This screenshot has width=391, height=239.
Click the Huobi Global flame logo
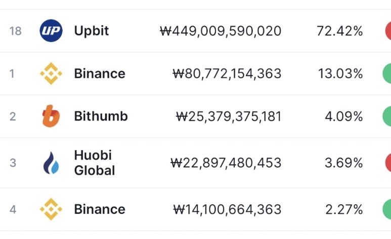(x=51, y=163)
